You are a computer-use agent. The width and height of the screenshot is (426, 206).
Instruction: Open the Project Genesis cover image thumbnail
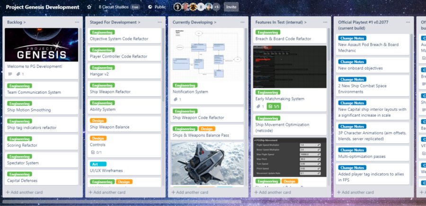[x=42, y=45]
